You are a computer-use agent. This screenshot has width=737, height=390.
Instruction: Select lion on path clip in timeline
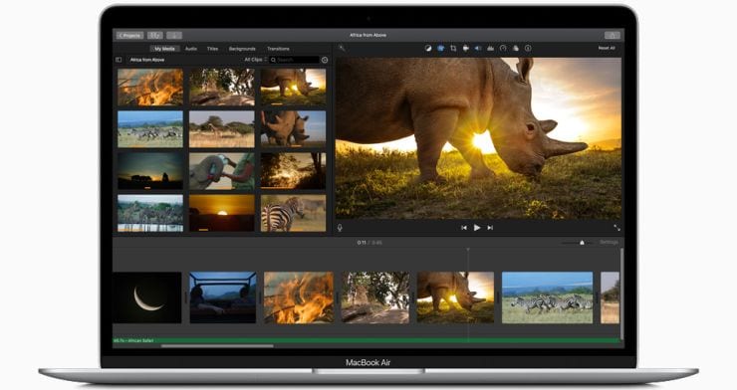(x=375, y=297)
